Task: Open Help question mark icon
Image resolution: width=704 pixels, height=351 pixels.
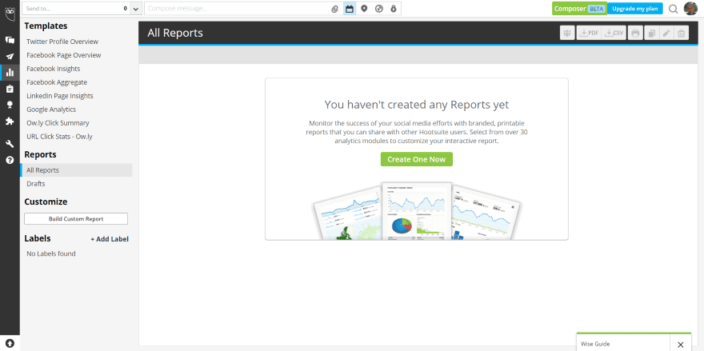Action: tap(10, 160)
